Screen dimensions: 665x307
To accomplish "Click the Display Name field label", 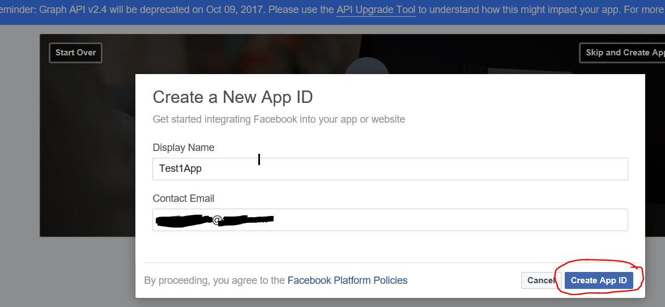I will pyautogui.click(x=184, y=148).
